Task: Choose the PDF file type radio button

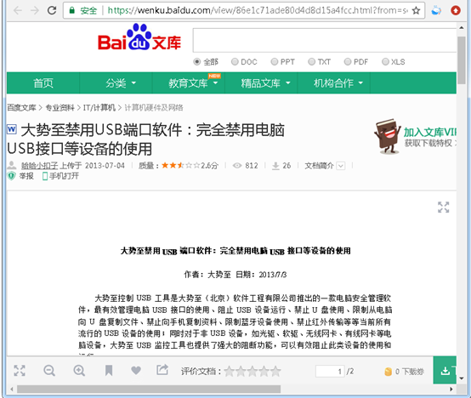Action: coord(348,62)
